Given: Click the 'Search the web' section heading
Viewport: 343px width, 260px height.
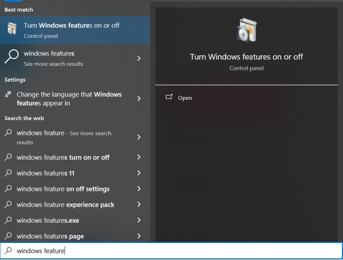Looking at the screenshot, I should tap(24, 118).
